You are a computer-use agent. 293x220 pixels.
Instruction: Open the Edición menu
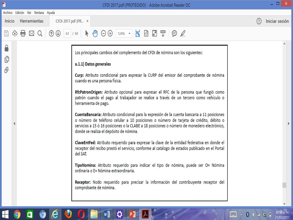[20, 13]
